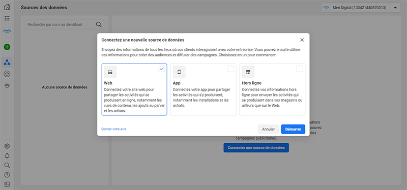
Task: Uncheck the Web option checkbox
Action: tap(162, 69)
